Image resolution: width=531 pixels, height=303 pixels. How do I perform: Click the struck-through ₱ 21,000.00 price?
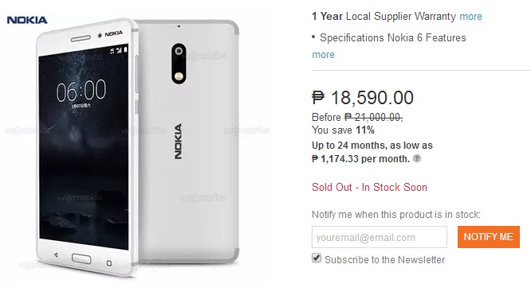click(x=373, y=117)
